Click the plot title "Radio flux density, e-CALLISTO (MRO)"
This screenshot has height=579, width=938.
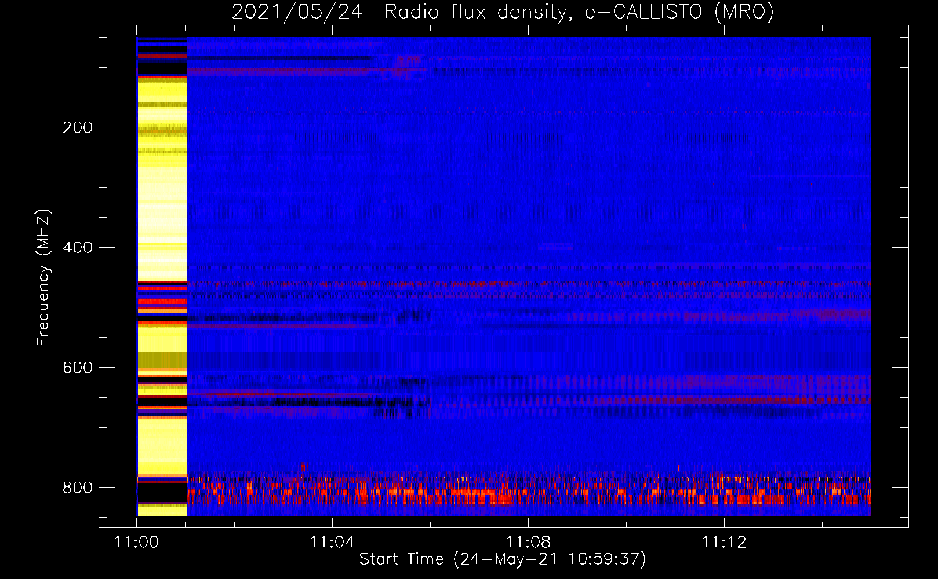[x=579, y=12]
